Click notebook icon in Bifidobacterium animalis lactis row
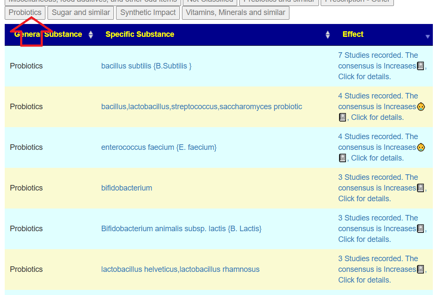The height and width of the screenshot is (295, 438). [x=420, y=229]
